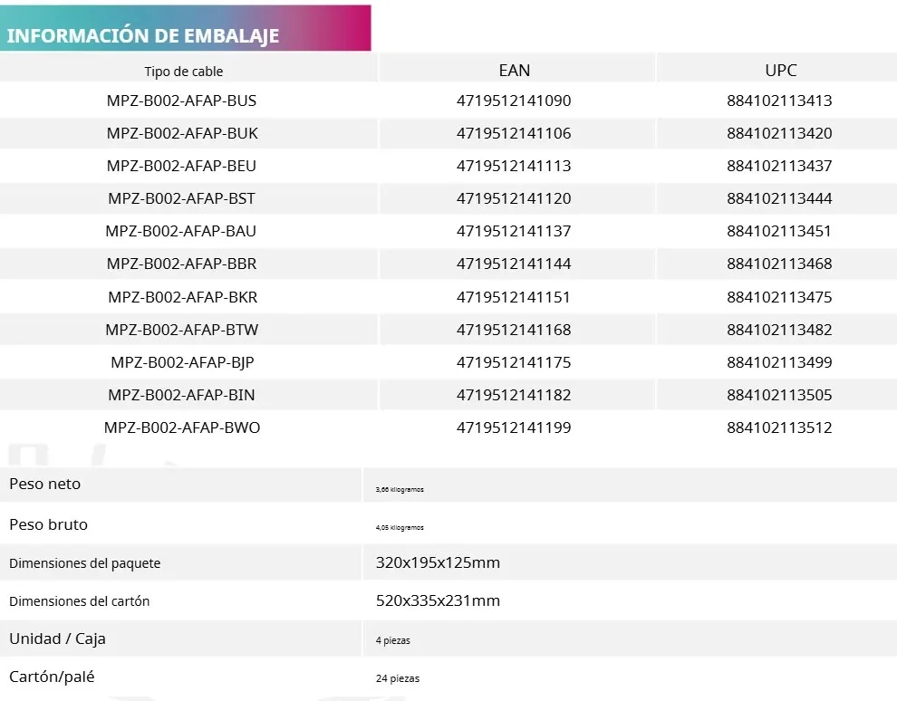Click the Cartón/palé 24 piezas value

pos(398,678)
